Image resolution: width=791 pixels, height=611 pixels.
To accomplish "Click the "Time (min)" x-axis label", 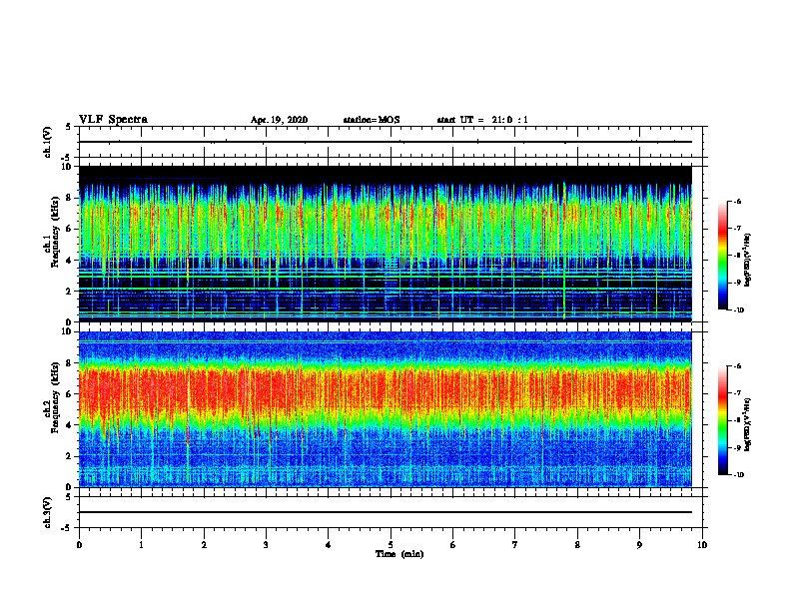I will 399,554.
